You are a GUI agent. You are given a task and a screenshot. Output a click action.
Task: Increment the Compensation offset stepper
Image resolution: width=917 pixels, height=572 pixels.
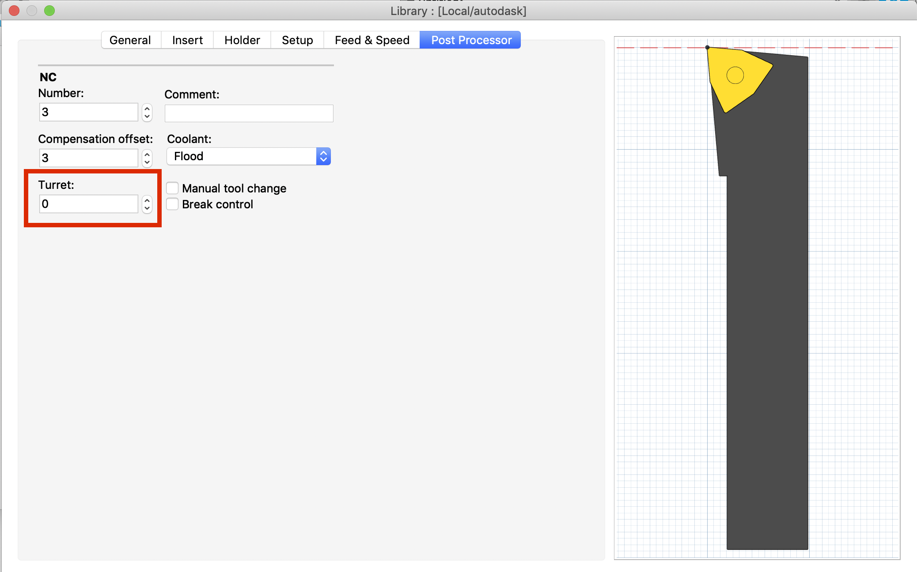coord(147,154)
